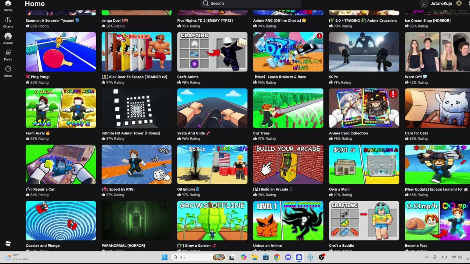This screenshot has width=470, height=264.
Task: Open the Ping Pong! game thumbnail
Action: [x=61, y=52]
